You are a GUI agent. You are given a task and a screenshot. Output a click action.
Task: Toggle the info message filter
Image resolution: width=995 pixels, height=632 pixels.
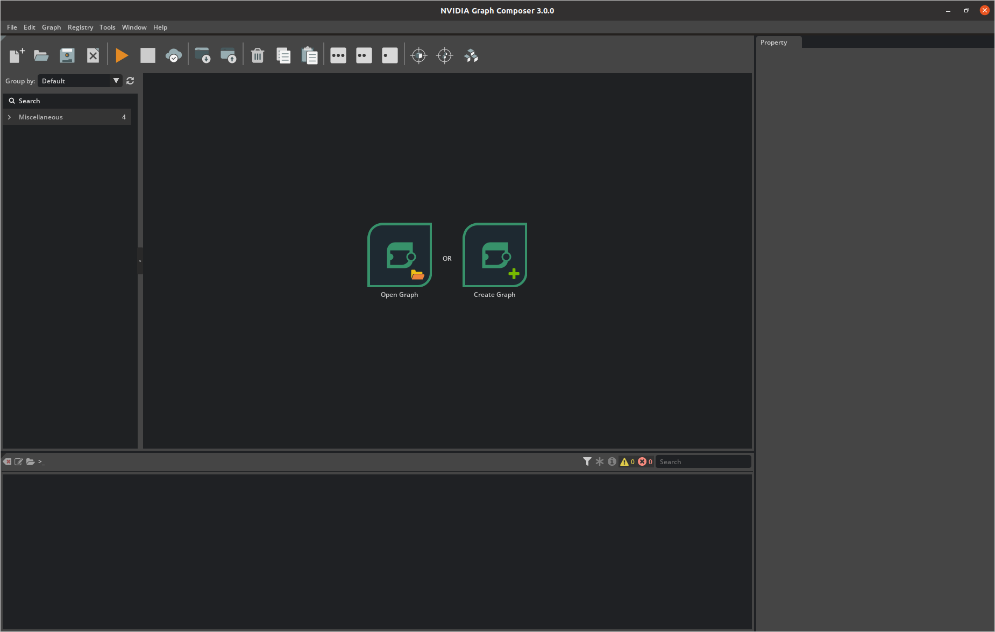[x=612, y=461]
